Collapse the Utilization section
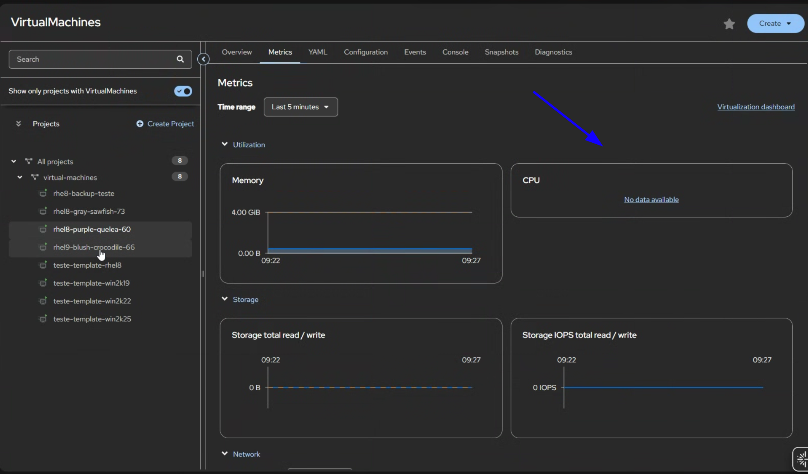The width and height of the screenshot is (808, 474). click(x=224, y=144)
